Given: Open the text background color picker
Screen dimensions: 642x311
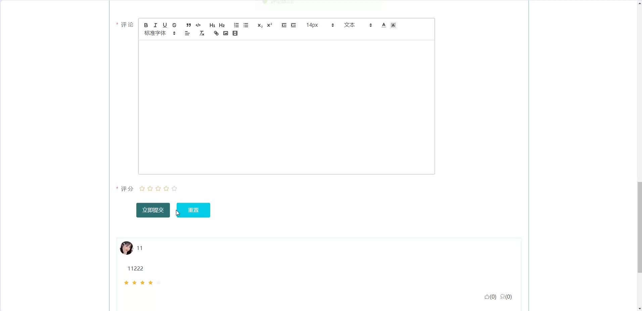Looking at the screenshot, I should [x=393, y=25].
